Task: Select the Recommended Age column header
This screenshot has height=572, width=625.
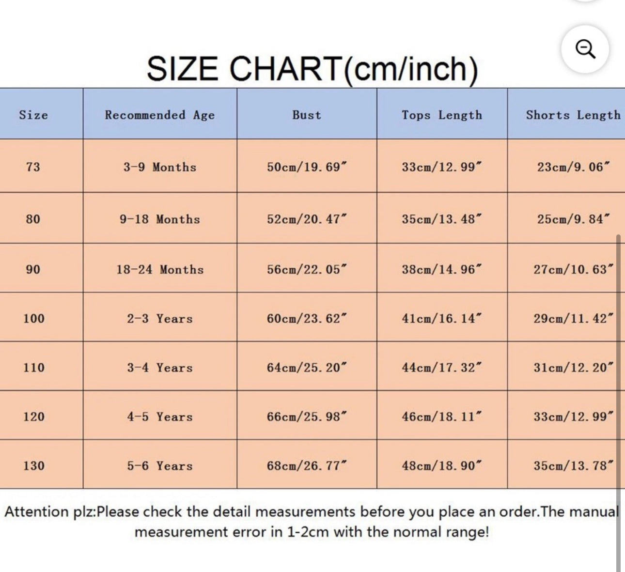Action: (160, 115)
